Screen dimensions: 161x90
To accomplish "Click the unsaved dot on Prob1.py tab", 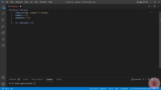I will click(21, 6).
